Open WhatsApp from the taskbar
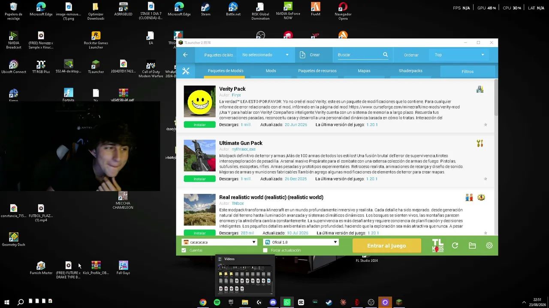Viewport: 549px width, 308px height. coord(287,302)
